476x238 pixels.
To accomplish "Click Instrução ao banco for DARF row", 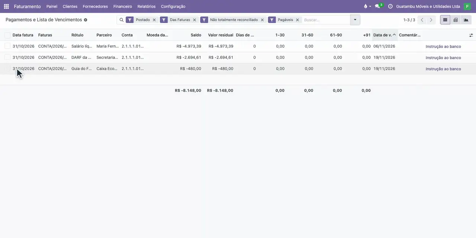I will point(443,58).
